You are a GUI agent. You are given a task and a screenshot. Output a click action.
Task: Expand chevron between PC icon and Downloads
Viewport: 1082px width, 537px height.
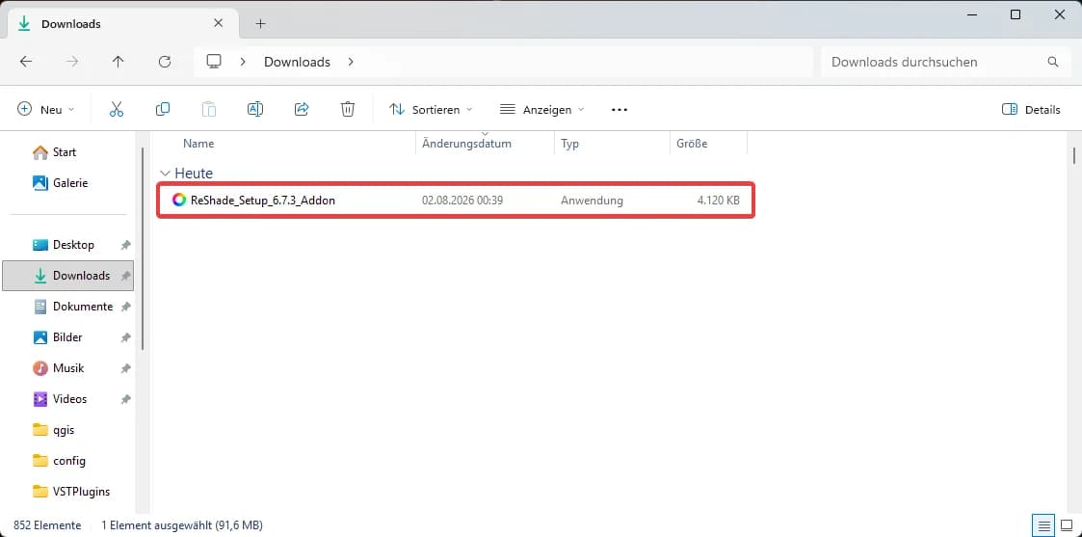coord(243,62)
